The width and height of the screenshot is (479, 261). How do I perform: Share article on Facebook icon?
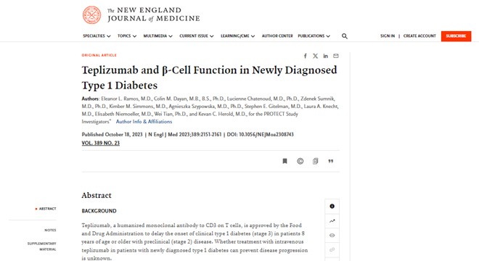(x=305, y=56)
